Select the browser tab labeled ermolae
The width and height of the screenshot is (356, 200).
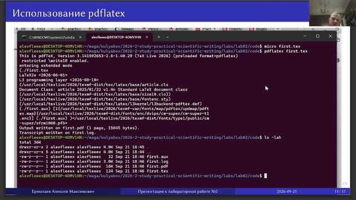point(179,29)
